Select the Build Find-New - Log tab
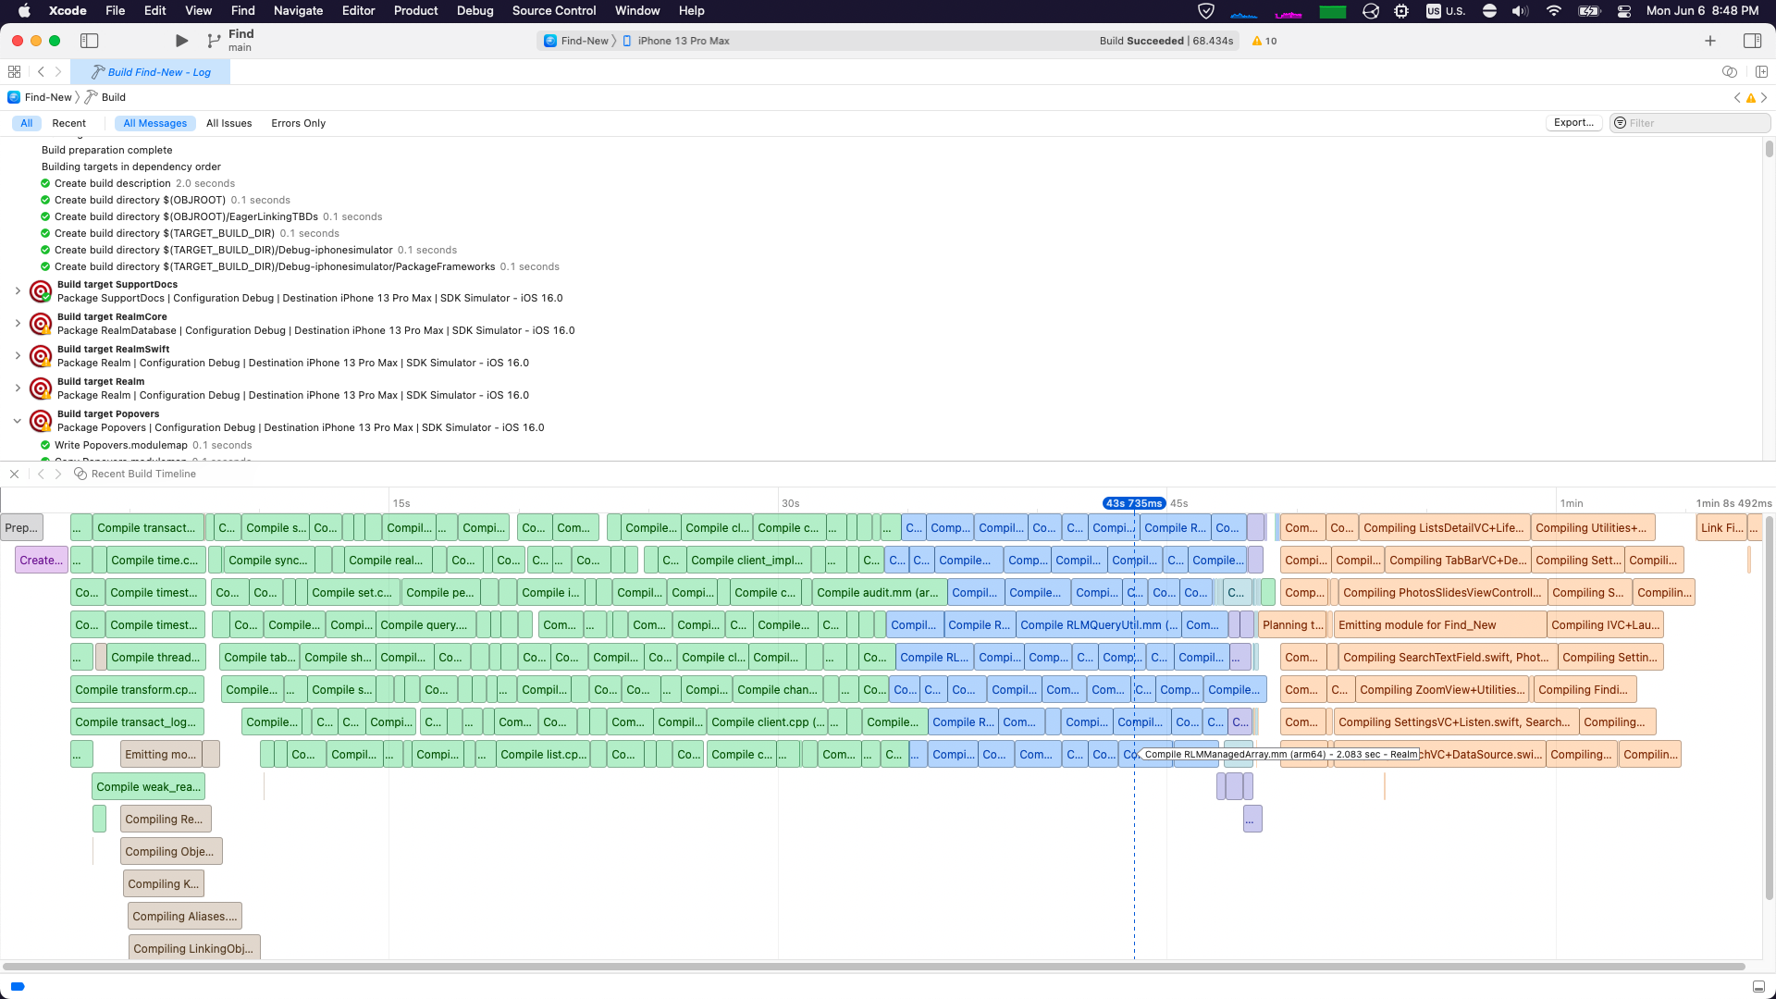This screenshot has height=999, width=1776. coord(151,71)
